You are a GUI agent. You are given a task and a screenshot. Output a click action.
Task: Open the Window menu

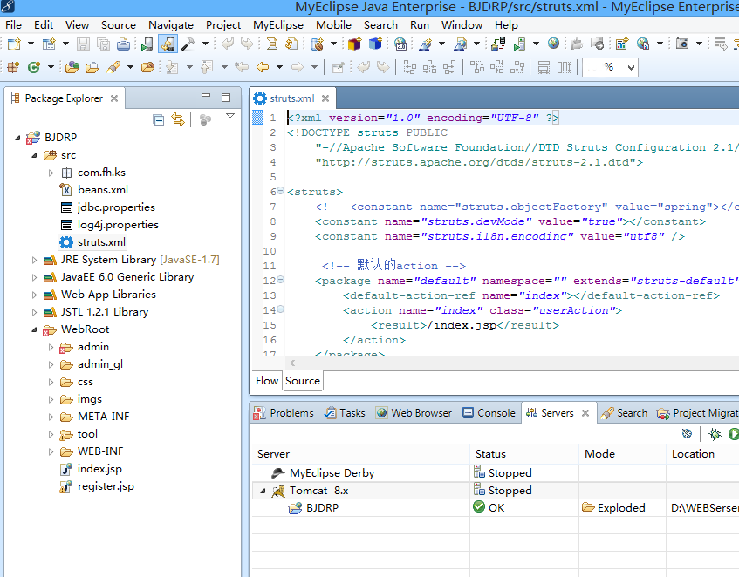(462, 25)
